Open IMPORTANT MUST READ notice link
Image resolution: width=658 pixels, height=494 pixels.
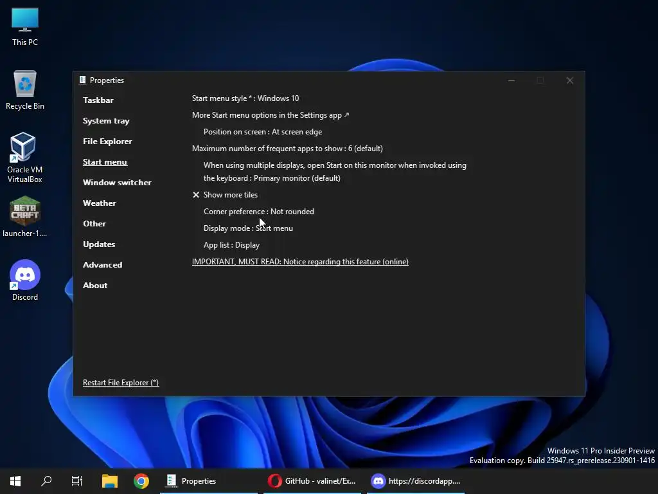[x=300, y=262]
